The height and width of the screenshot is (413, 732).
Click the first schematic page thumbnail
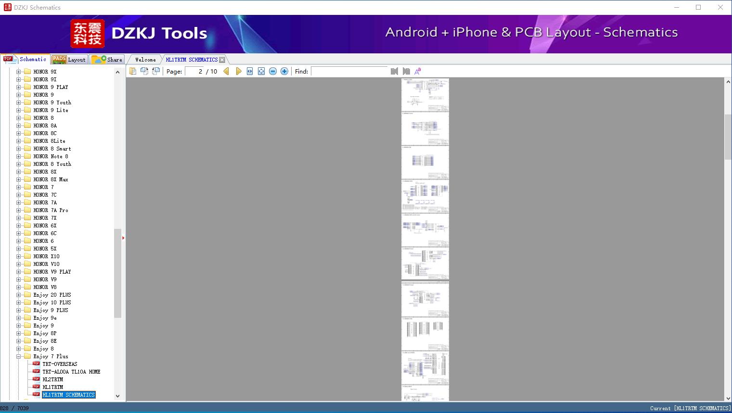point(425,95)
